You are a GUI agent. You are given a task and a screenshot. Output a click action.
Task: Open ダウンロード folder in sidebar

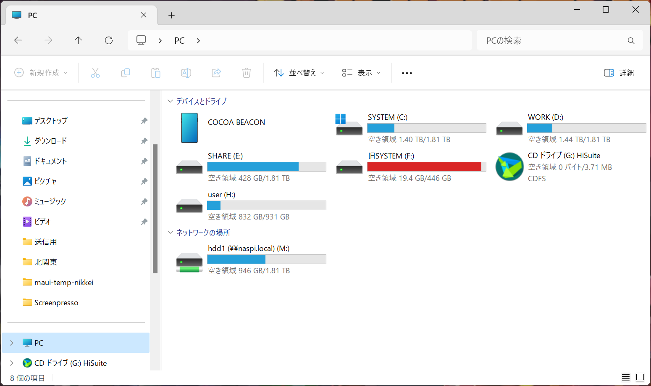tap(50, 141)
